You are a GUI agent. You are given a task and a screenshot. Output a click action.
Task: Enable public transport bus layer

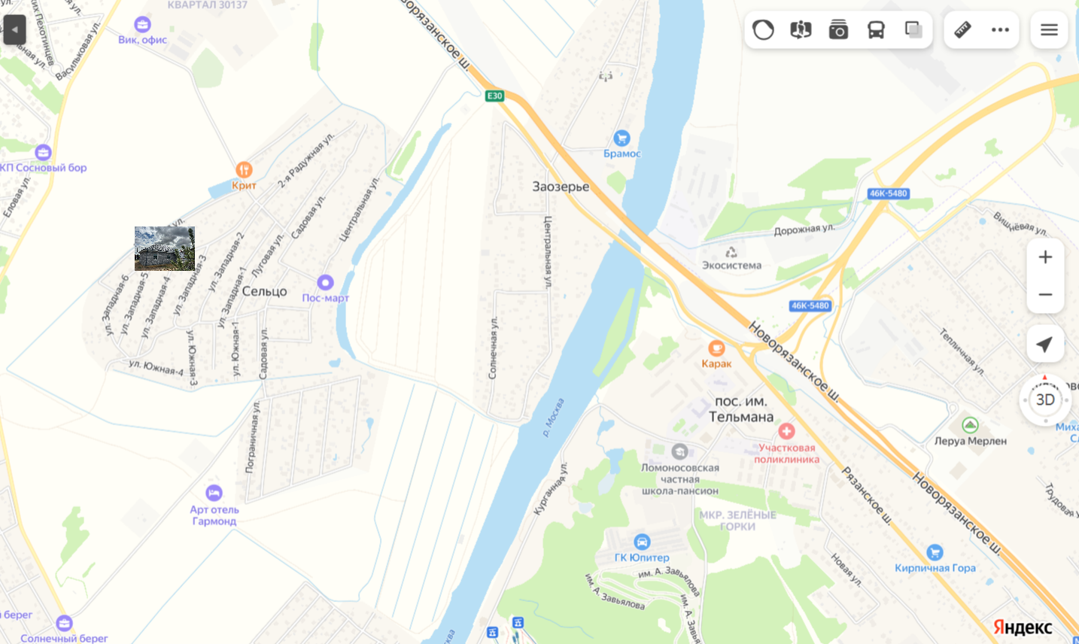click(x=876, y=30)
